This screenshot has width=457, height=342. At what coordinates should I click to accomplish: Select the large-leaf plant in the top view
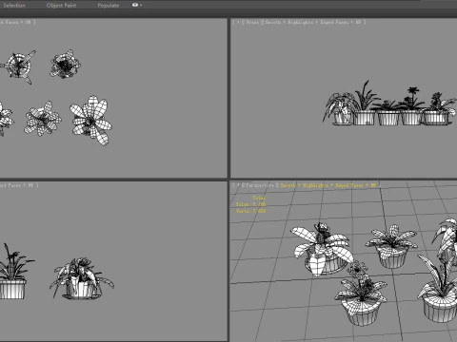pos(91,121)
